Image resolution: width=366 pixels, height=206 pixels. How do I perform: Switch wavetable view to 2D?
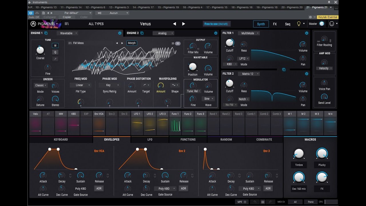[x=173, y=43]
